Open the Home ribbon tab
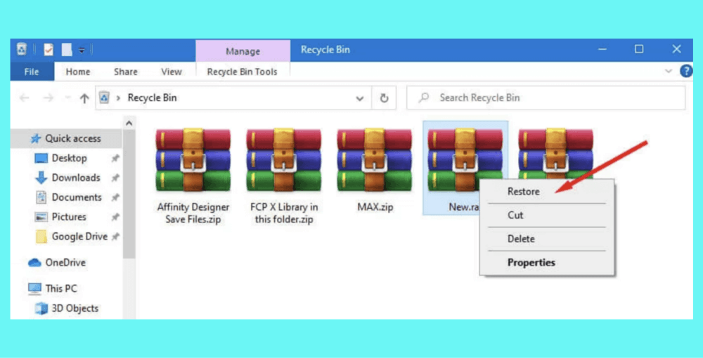The image size is (703, 358). pos(78,72)
